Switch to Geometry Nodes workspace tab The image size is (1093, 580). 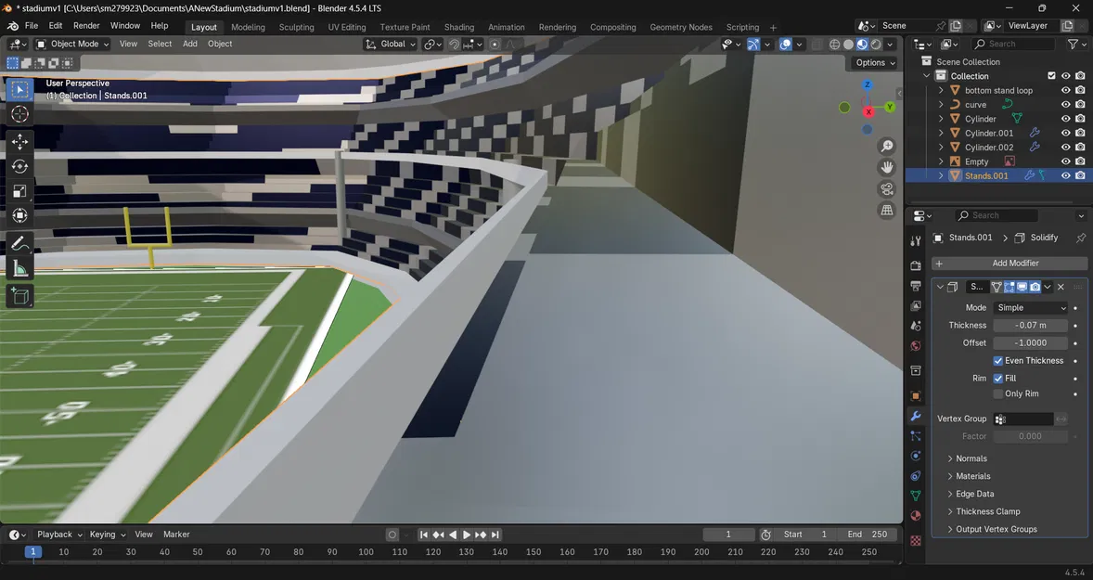tap(681, 27)
